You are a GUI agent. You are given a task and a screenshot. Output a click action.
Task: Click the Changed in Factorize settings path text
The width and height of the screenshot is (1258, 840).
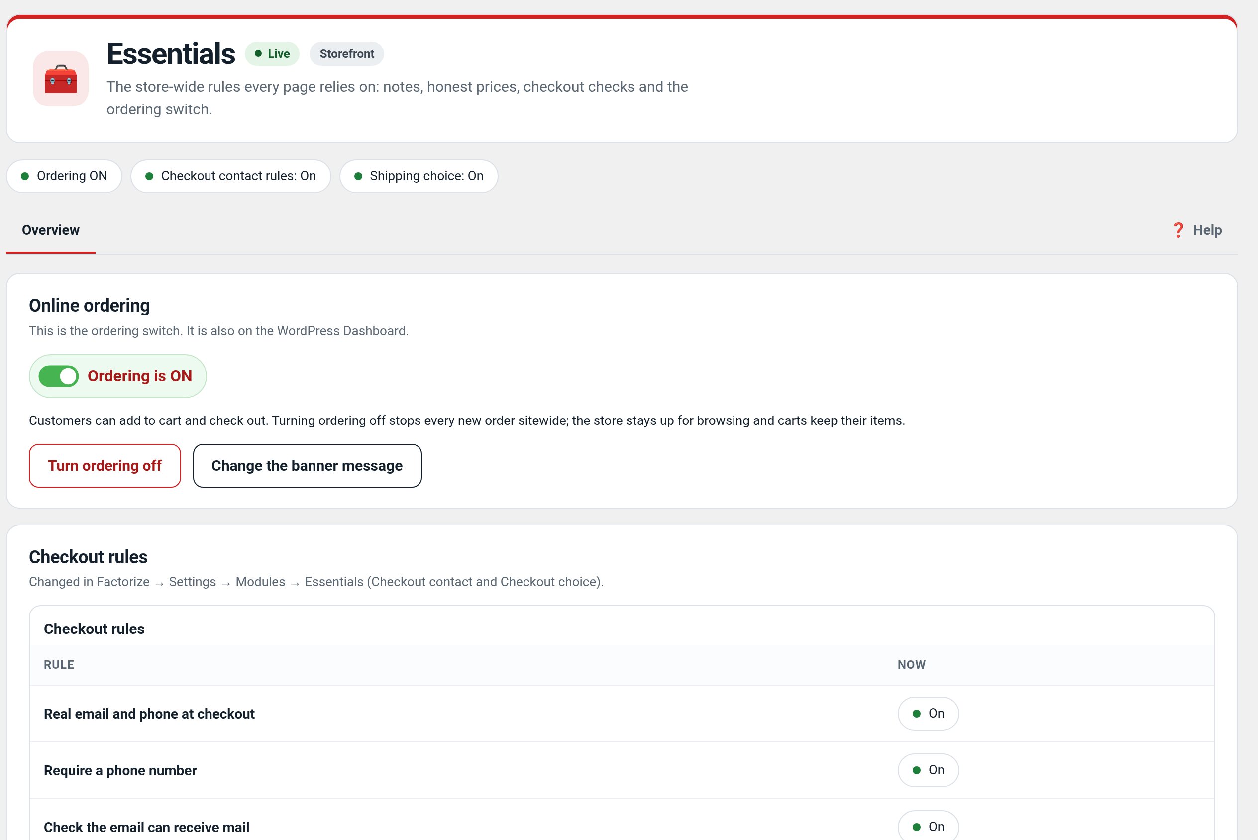[x=316, y=582]
